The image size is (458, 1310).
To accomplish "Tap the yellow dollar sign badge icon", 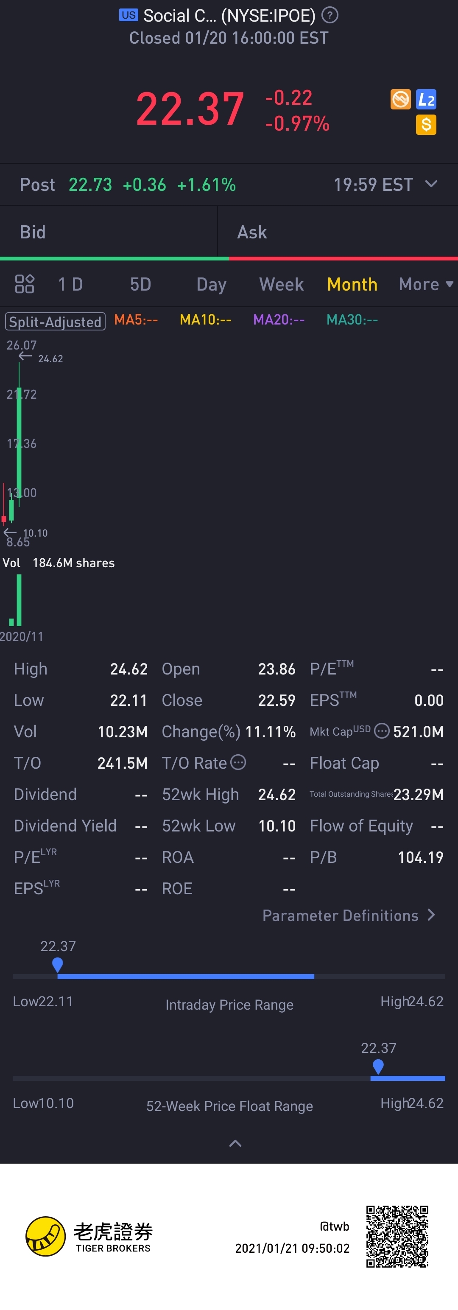I will (x=426, y=125).
